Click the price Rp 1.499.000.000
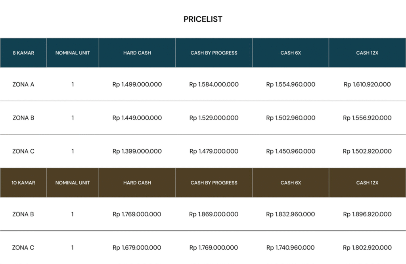The image size is (406, 264). (x=137, y=84)
